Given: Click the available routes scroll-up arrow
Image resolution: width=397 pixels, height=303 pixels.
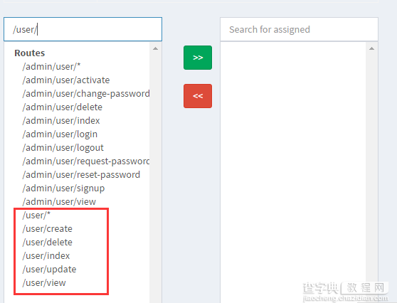Looking at the screenshot, I should 156,48.
